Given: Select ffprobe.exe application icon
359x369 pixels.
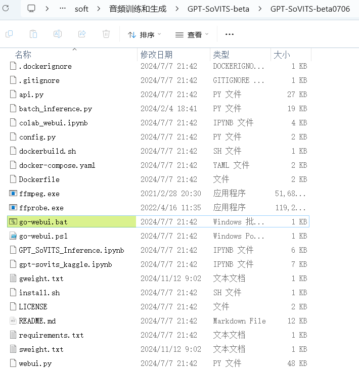Looking at the screenshot, I should click(x=13, y=208).
